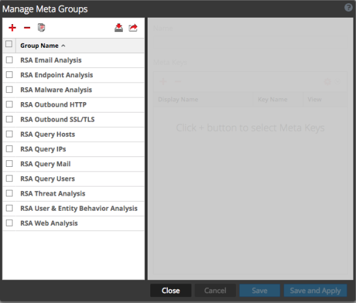
Task: Select RSA User & Entity Behavior Analysis name
Action: click(x=79, y=208)
